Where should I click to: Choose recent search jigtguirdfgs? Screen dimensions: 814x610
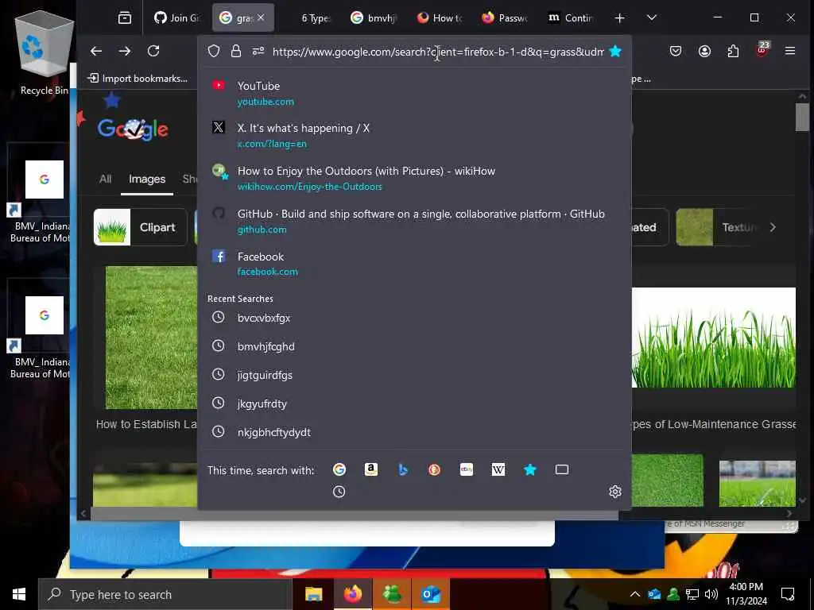click(x=414, y=375)
